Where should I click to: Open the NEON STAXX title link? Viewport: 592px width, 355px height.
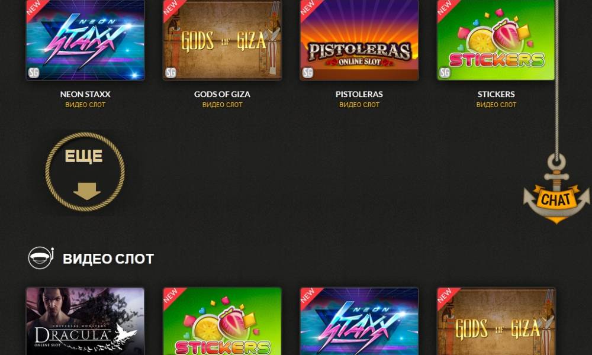(x=85, y=94)
